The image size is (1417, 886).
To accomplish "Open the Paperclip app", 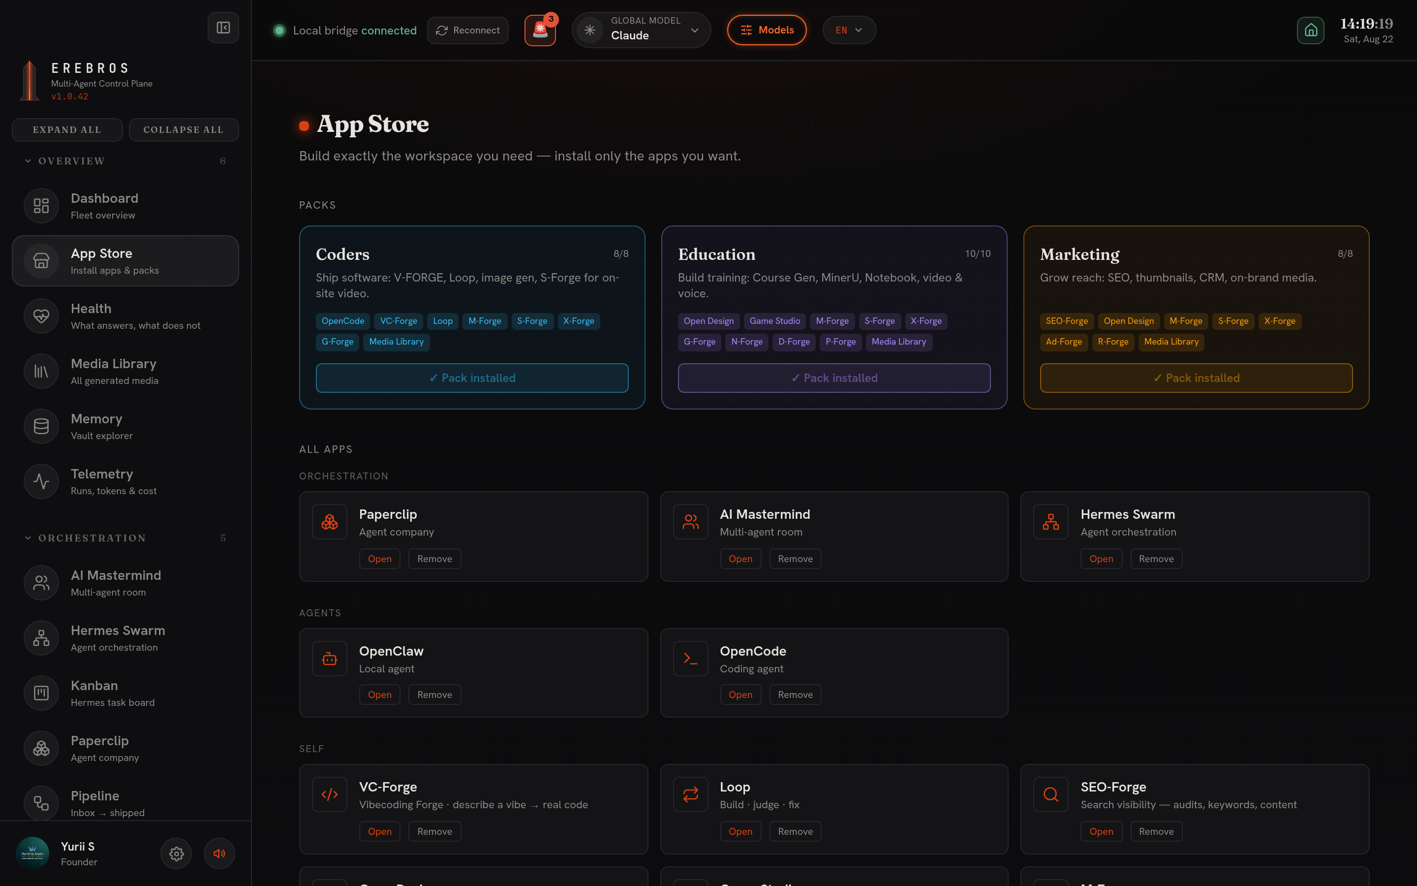I will [x=379, y=559].
